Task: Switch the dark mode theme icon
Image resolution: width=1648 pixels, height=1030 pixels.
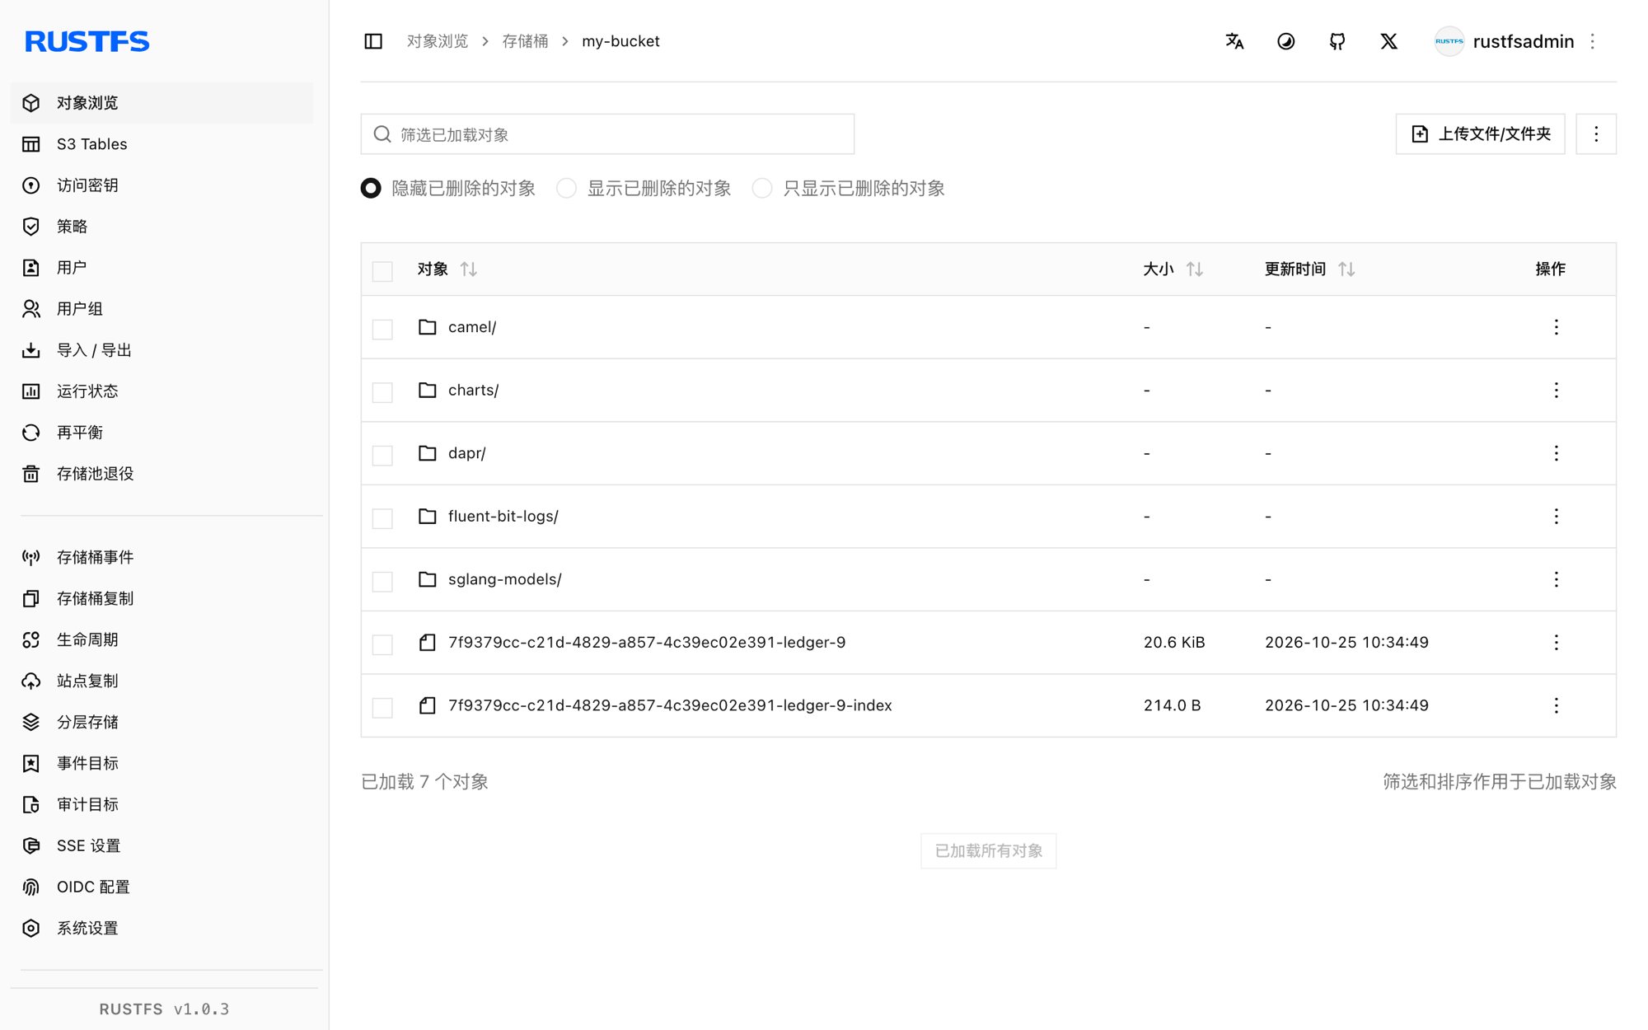Action: coord(1286,41)
